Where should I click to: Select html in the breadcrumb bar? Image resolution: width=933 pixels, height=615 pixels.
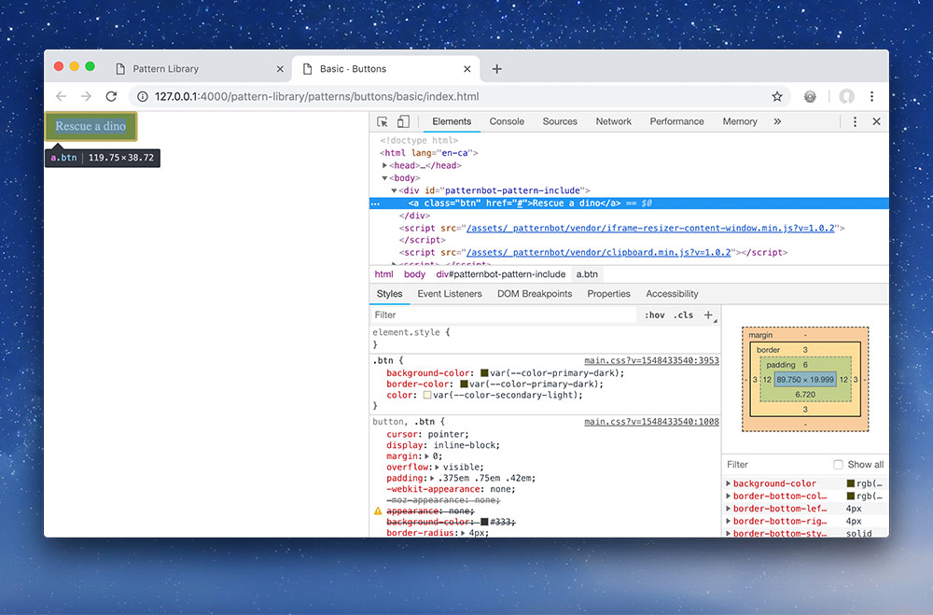click(x=383, y=274)
